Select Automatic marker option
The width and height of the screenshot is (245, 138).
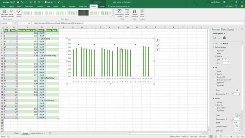(216, 51)
